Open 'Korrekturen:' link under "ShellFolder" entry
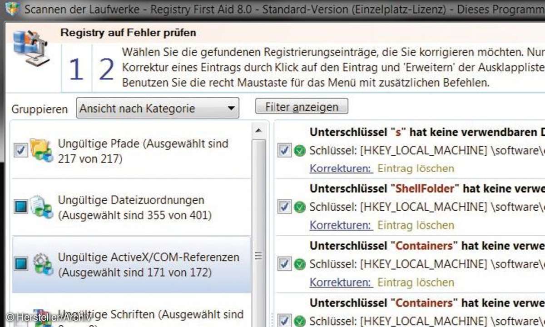This screenshot has width=545, height=327. coord(341,225)
